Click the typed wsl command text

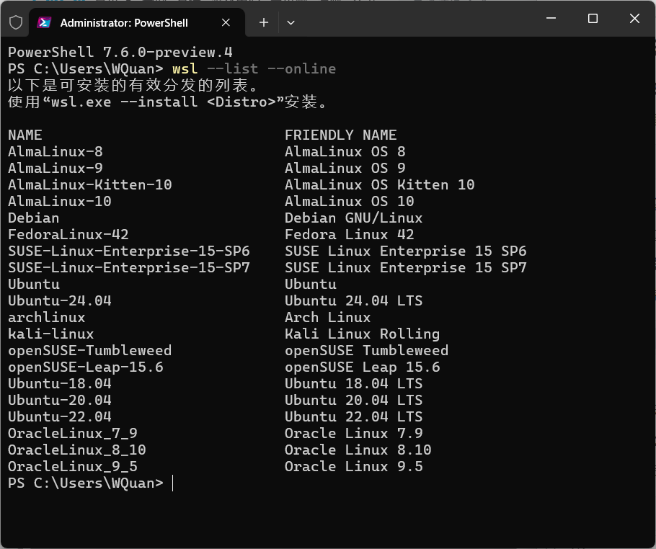254,69
